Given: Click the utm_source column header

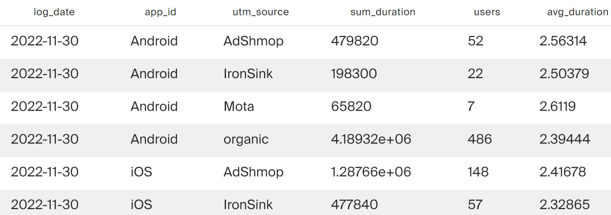Looking at the screenshot, I should click(261, 12).
